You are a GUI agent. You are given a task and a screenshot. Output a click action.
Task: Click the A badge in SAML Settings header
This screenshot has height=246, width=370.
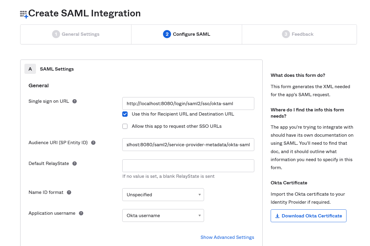tap(30, 69)
